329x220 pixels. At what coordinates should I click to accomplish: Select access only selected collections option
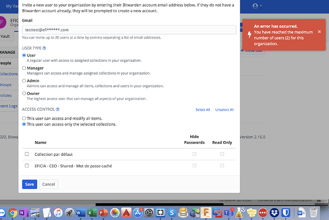click(x=24, y=124)
